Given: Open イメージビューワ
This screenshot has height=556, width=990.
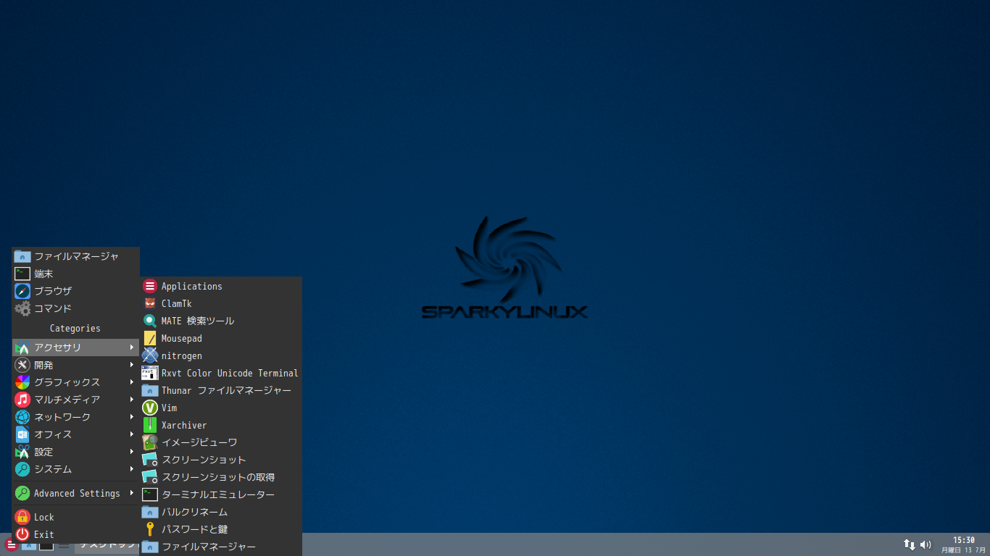Looking at the screenshot, I should click(x=221, y=443).
